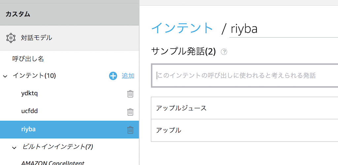Open the 対話モデル section
The height and width of the screenshot is (165, 338).
point(69,38)
